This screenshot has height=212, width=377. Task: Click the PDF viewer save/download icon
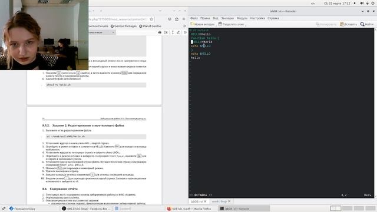[166, 32]
